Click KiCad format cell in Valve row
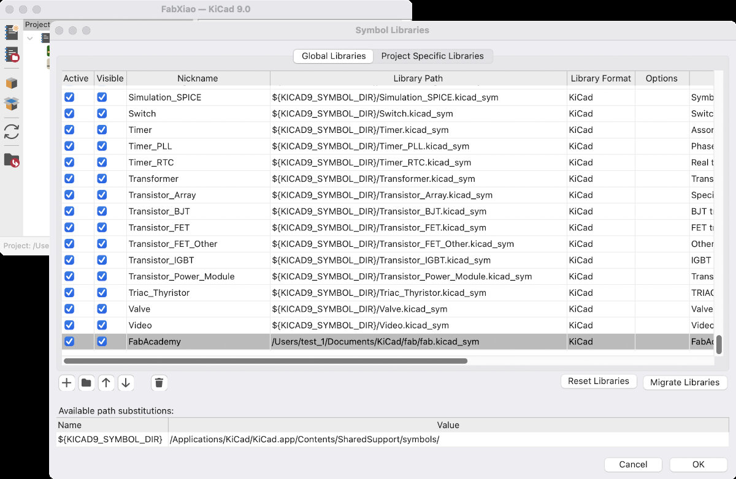The height and width of the screenshot is (479, 736). point(600,309)
